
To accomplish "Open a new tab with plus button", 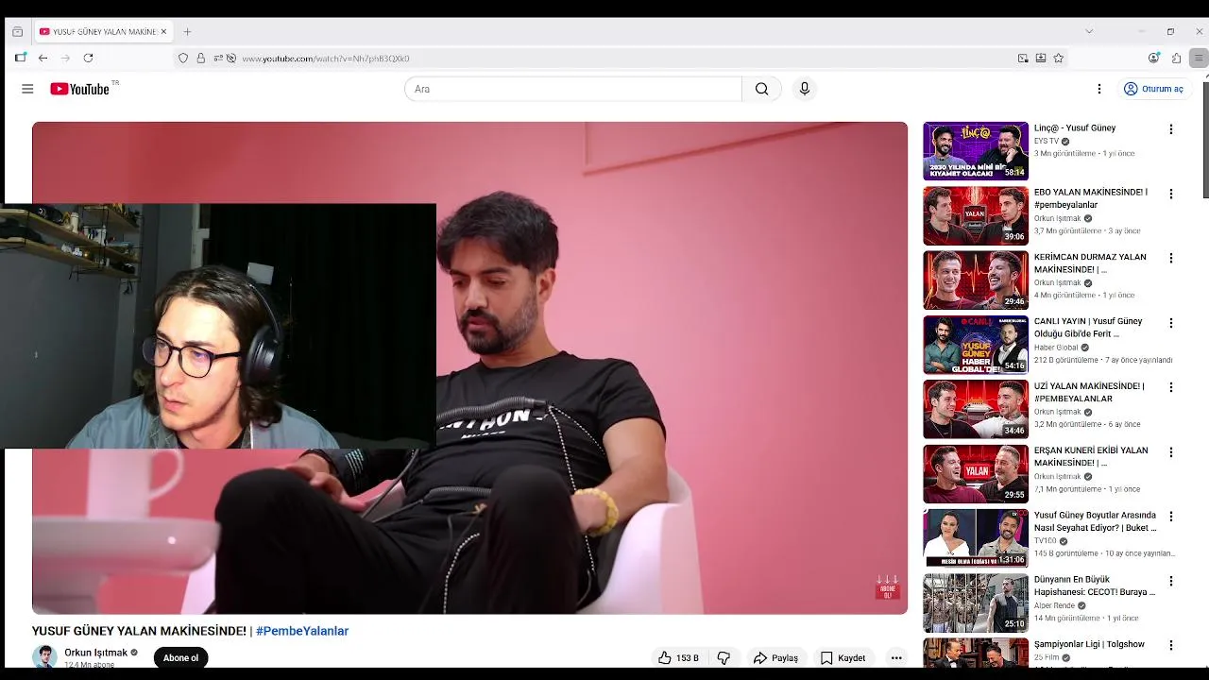I will (x=187, y=31).
